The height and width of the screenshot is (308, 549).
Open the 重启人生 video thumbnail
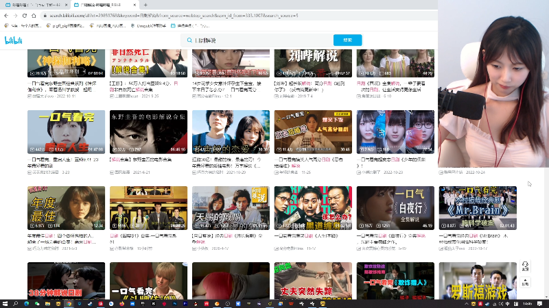tap(66, 132)
